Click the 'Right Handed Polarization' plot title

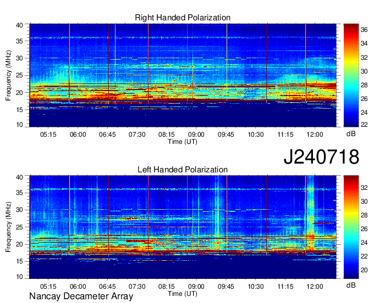183,18
